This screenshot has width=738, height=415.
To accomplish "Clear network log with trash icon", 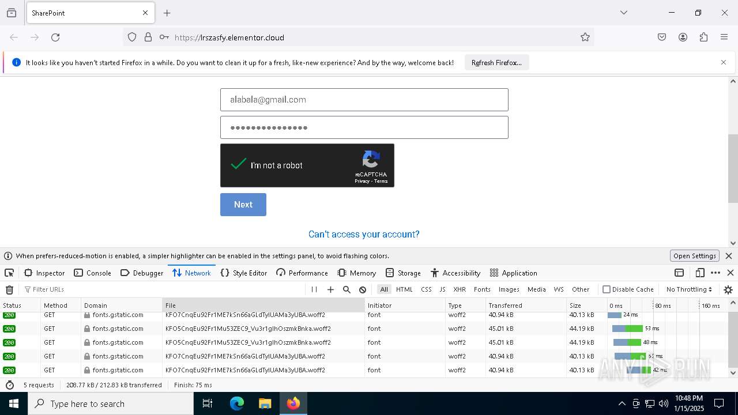I will coord(9,290).
